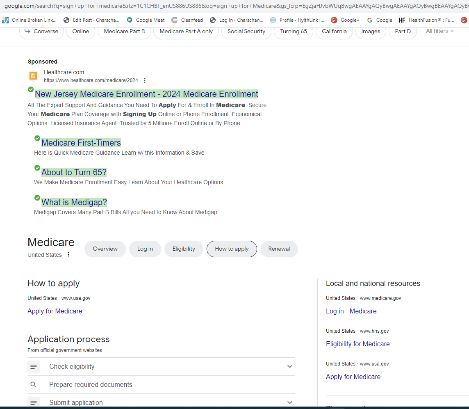Switch to the Eligibility tab
The height and width of the screenshot is (409, 469).
click(184, 249)
